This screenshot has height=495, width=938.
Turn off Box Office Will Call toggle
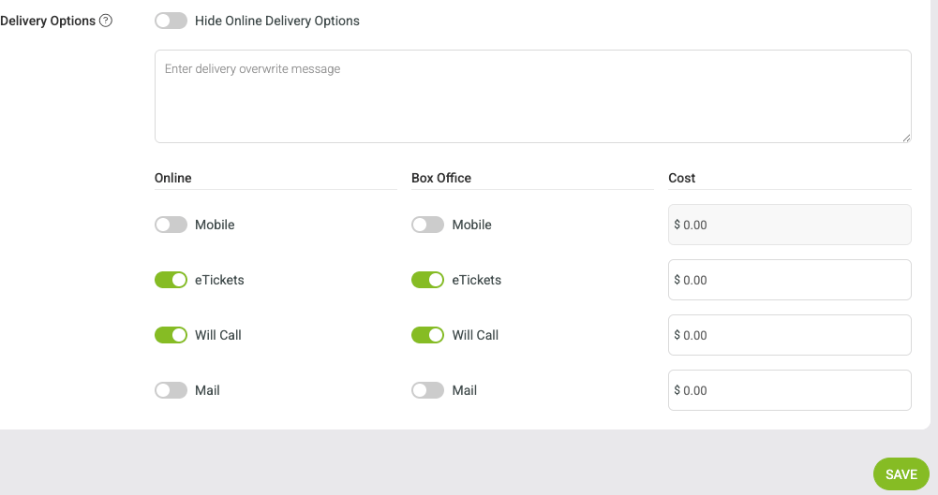(427, 335)
